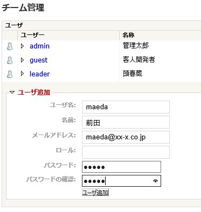
Task: Open the leader user link
Action: tap(39, 74)
